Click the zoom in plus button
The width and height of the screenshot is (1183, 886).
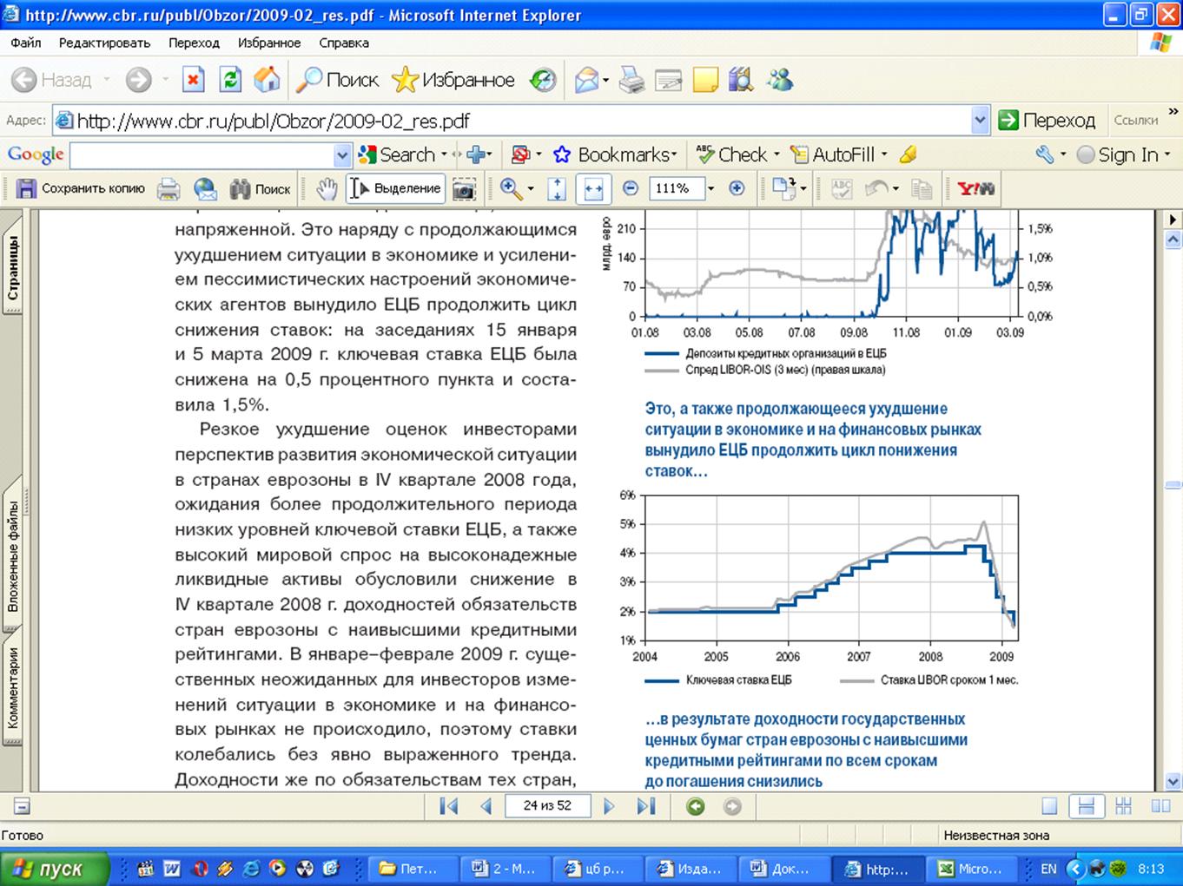[x=737, y=188]
